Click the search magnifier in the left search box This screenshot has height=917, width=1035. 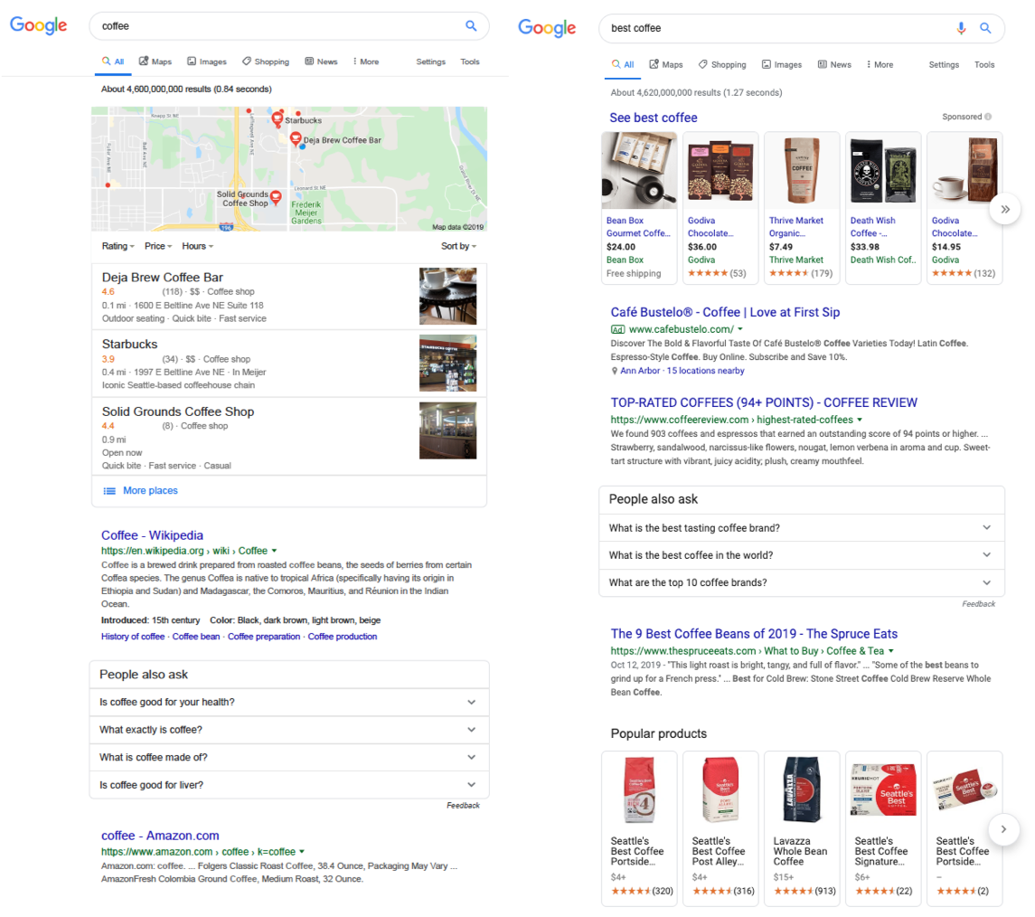[x=471, y=26]
